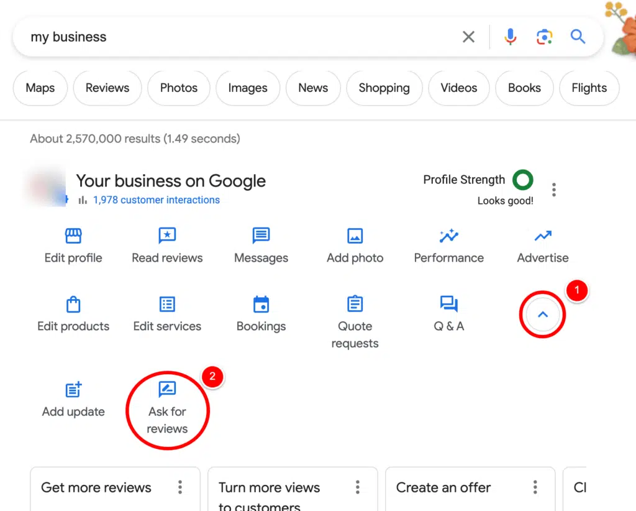Open options menu on Create an offer card
Image resolution: width=636 pixels, height=511 pixels.
[535, 487]
